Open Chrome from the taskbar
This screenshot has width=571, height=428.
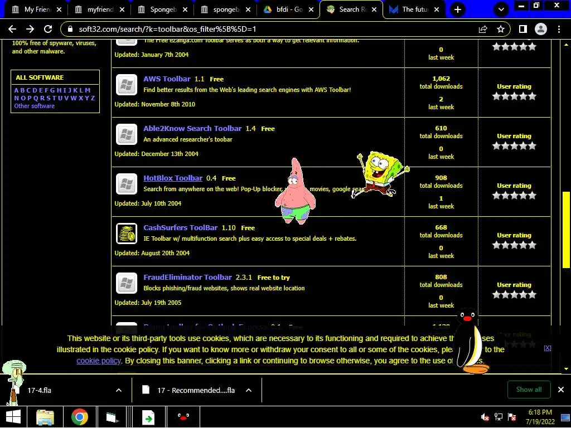pyautogui.click(x=80, y=417)
